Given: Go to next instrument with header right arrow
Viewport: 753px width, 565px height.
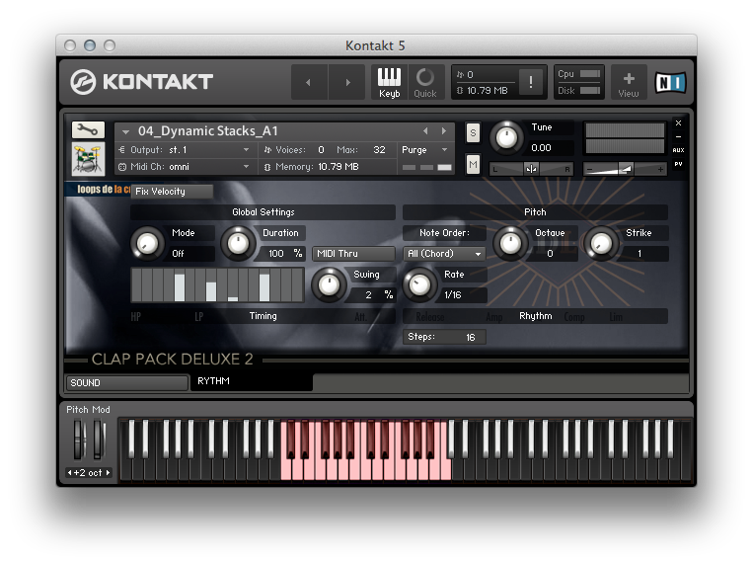Looking at the screenshot, I should click(x=347, y=83).
